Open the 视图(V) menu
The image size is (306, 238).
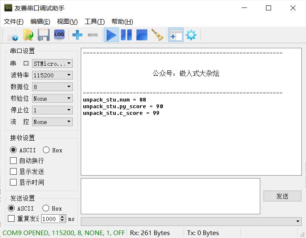[x=67, y=22]
